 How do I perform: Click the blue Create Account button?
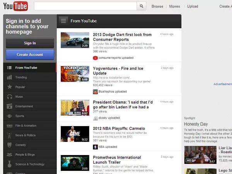point(30,55)
